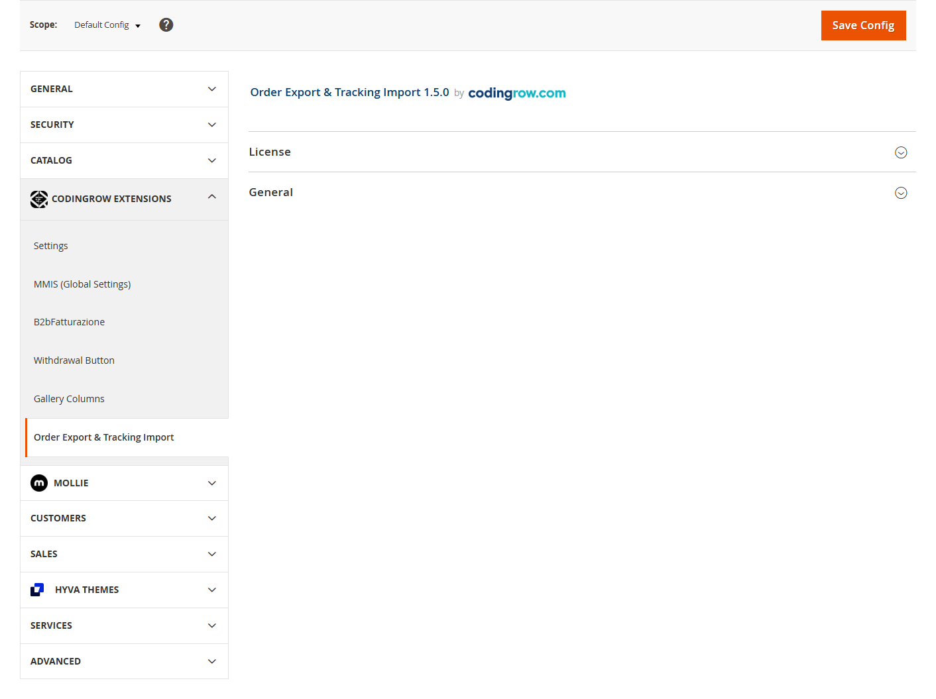Click the SERVICES sidebar label
Viewport: 936px width, 699px height.
[51, 625]
